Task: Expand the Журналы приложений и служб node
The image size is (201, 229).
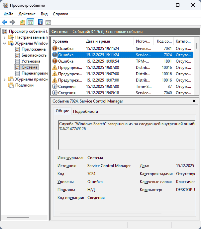Action: click(4, 79)
